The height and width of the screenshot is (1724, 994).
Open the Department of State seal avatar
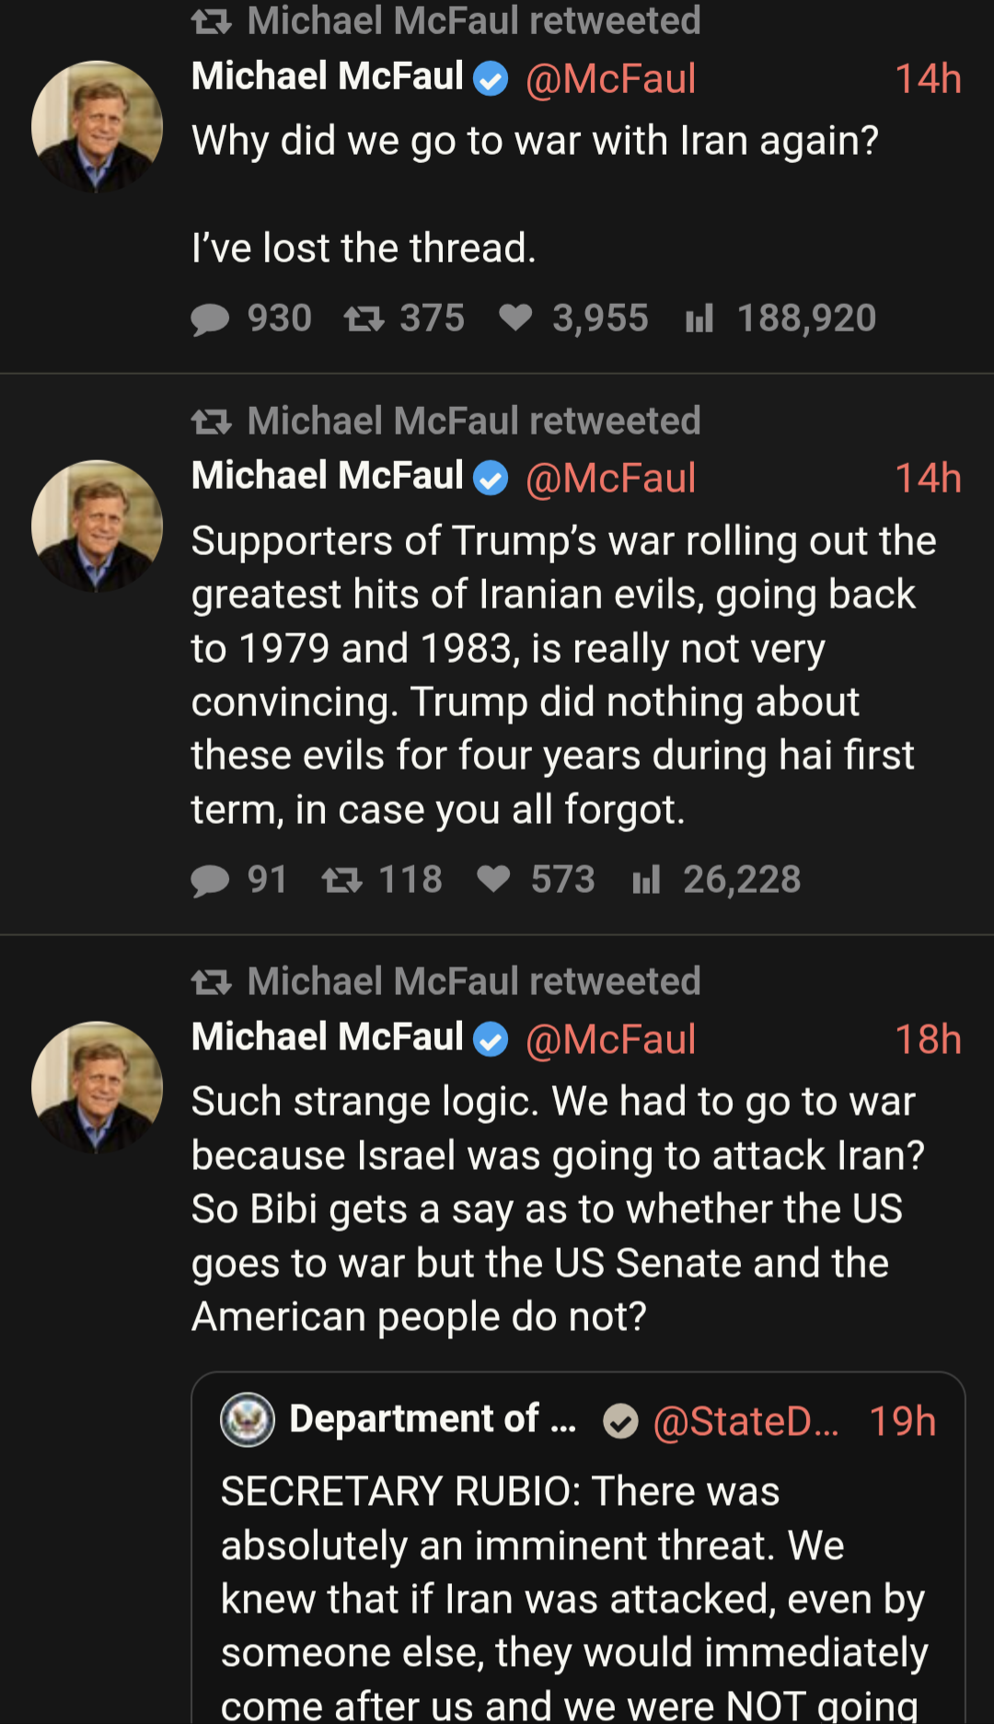coord(248,1419)
